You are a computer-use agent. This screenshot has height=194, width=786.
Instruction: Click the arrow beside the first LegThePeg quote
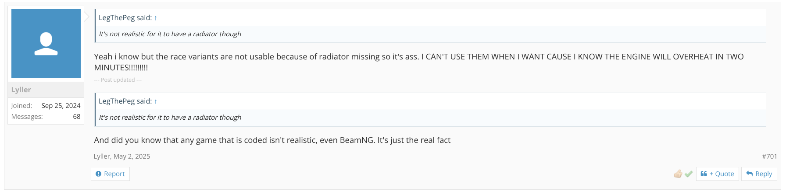click(x=155, y=18)
